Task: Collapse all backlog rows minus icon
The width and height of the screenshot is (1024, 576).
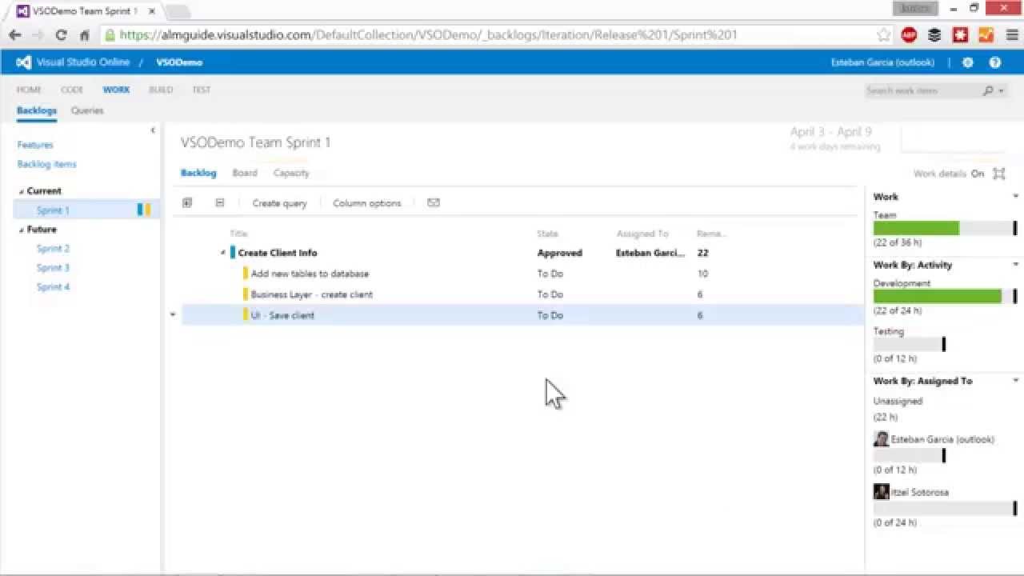Action: [x=220, y=203]
